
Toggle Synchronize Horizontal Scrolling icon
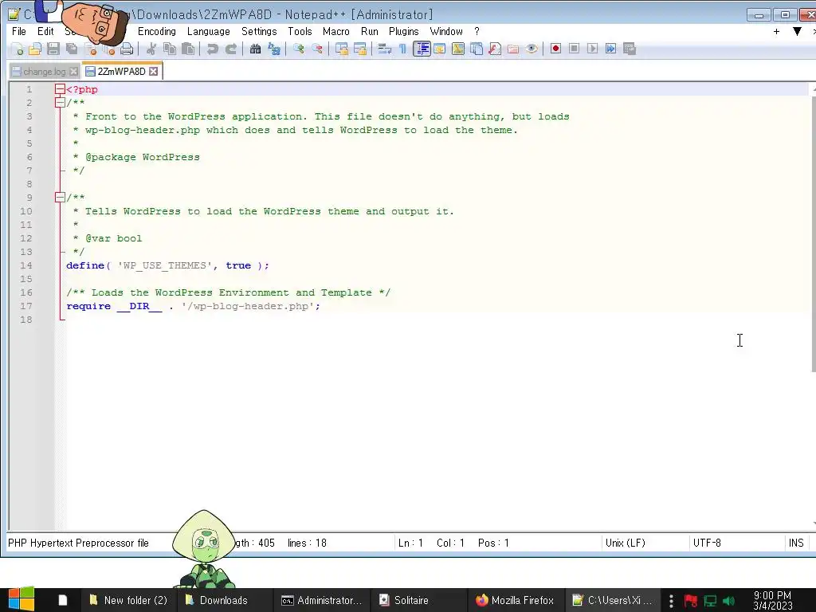(x=359, y=49)
